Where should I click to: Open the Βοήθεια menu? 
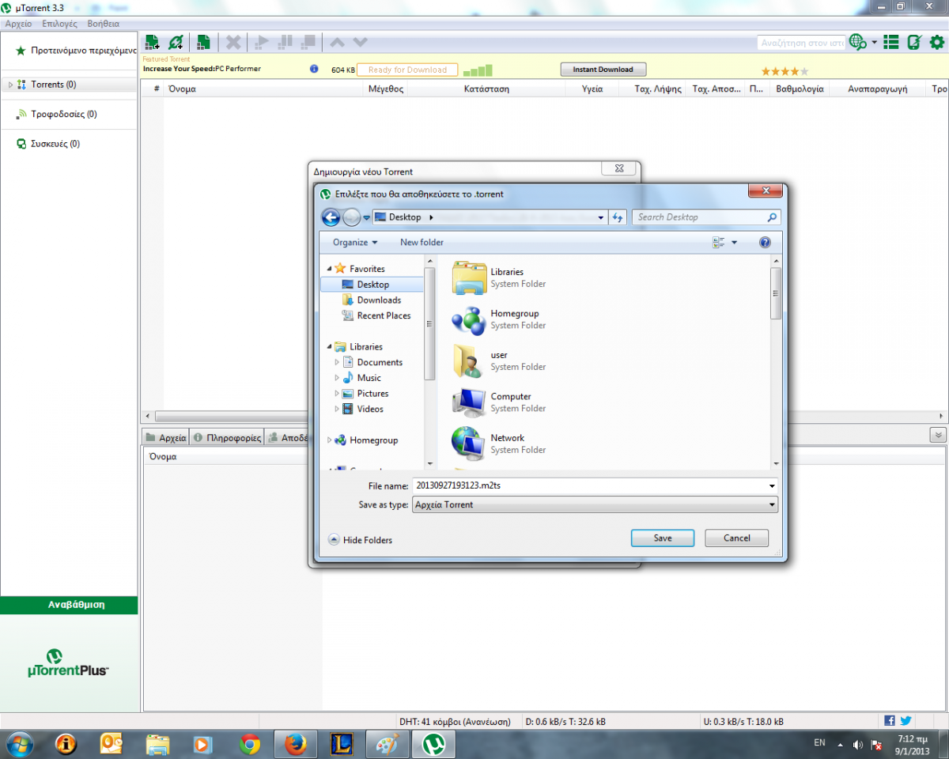(x=104, y=24)
